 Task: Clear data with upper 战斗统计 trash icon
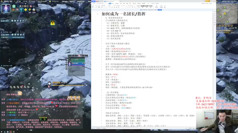[21, 21]
